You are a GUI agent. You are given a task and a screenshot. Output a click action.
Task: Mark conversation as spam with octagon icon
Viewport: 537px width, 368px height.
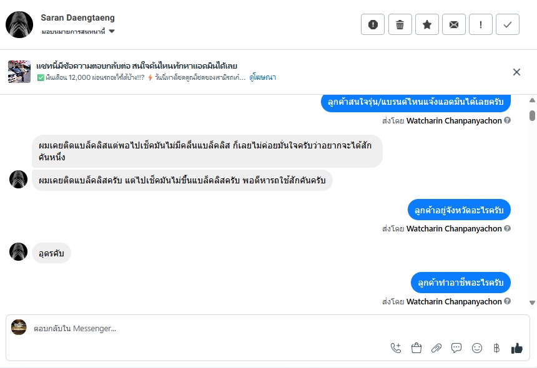tap(373, 24)
